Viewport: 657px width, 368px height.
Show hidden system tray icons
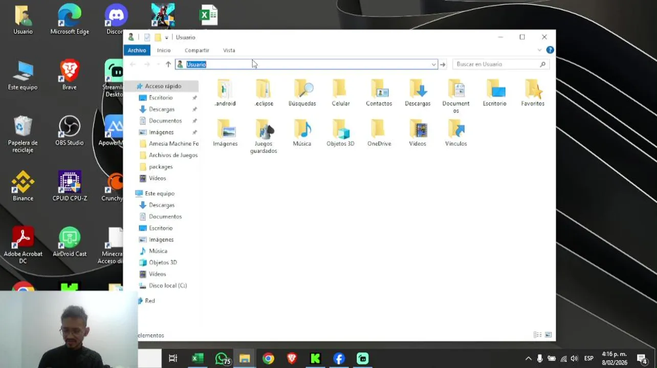[528, 359]
